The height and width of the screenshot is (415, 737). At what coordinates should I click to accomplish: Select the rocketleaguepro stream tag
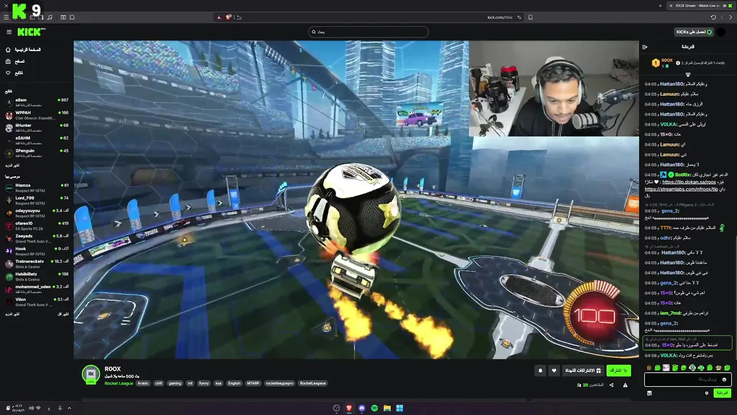click(x=279, y=383)
